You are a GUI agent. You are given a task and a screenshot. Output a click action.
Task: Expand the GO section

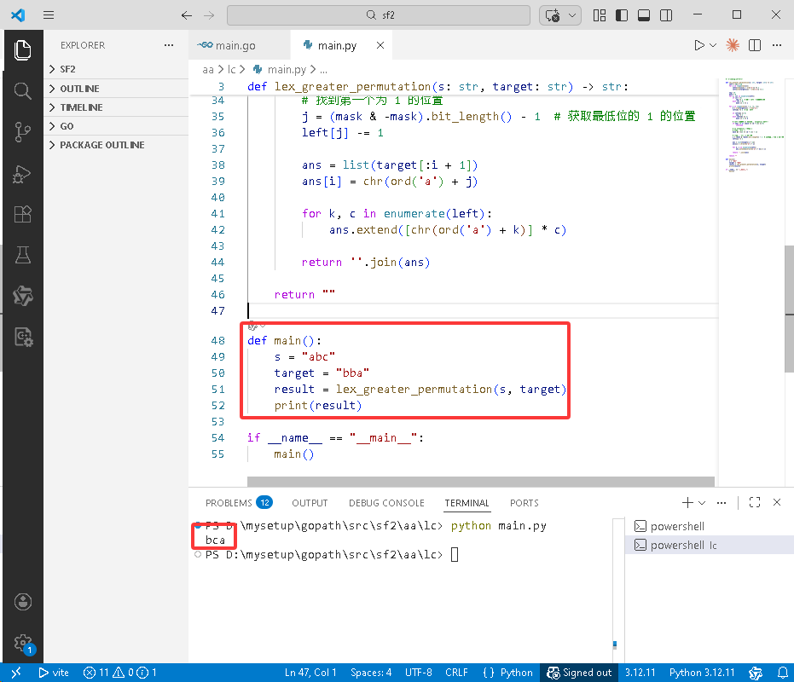coord(116,126)
